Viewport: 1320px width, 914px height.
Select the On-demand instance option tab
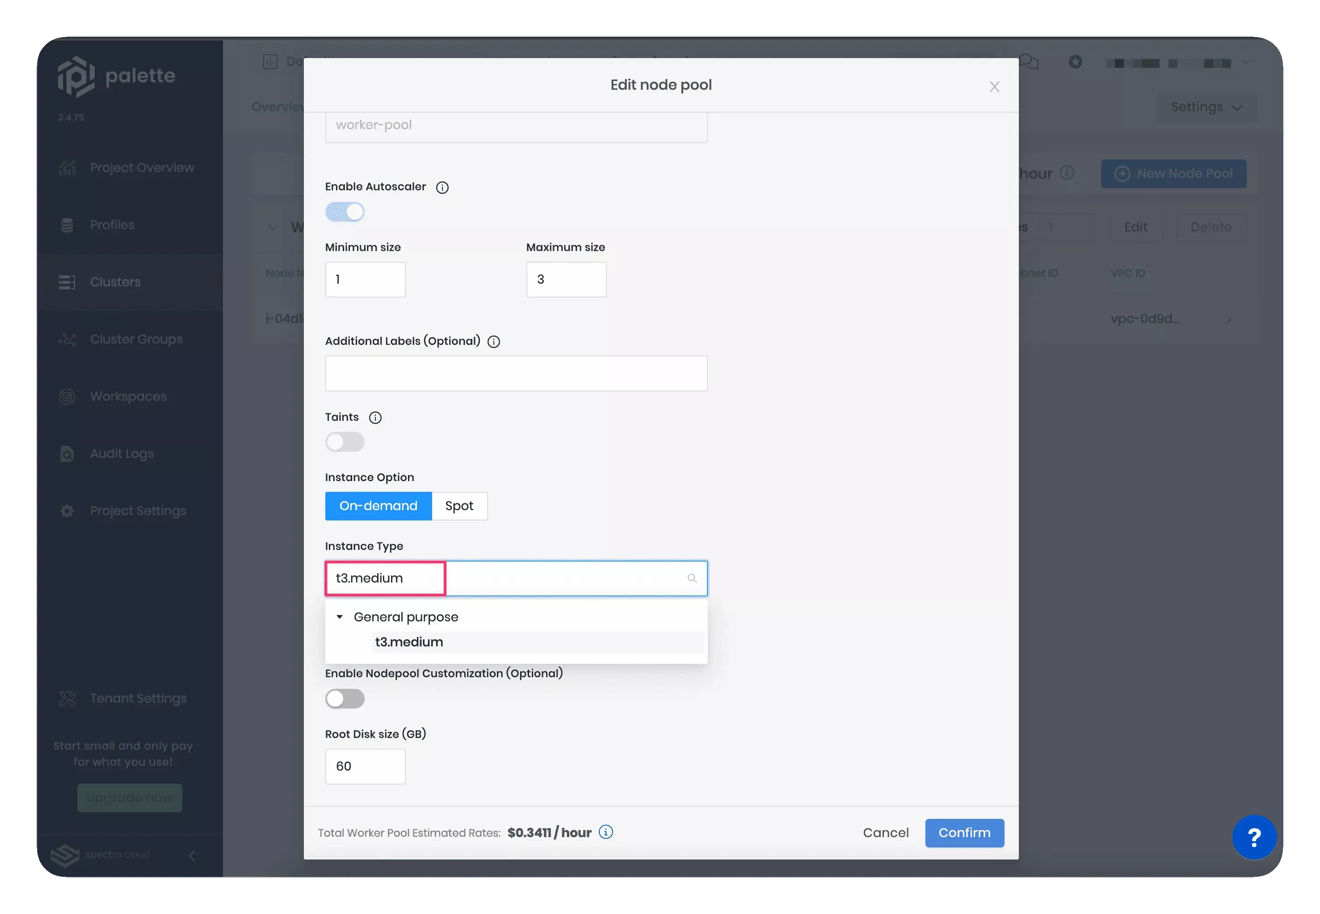pos(378,506)
